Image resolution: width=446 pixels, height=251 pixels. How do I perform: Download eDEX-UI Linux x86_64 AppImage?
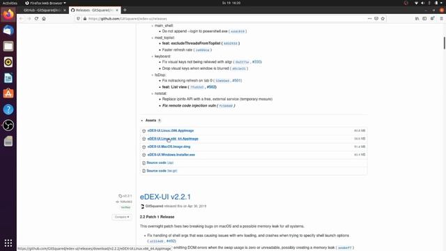(x=173, y=139)
